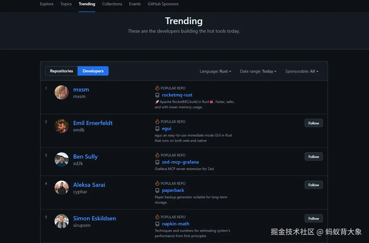The height and width of the screenshot is (243, 369).
Task: Go to the Explore tab
Action: 47,4
